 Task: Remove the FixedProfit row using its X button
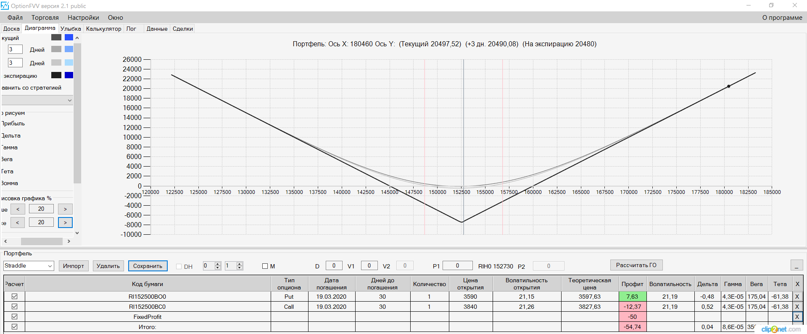click(x=797, y=317)
